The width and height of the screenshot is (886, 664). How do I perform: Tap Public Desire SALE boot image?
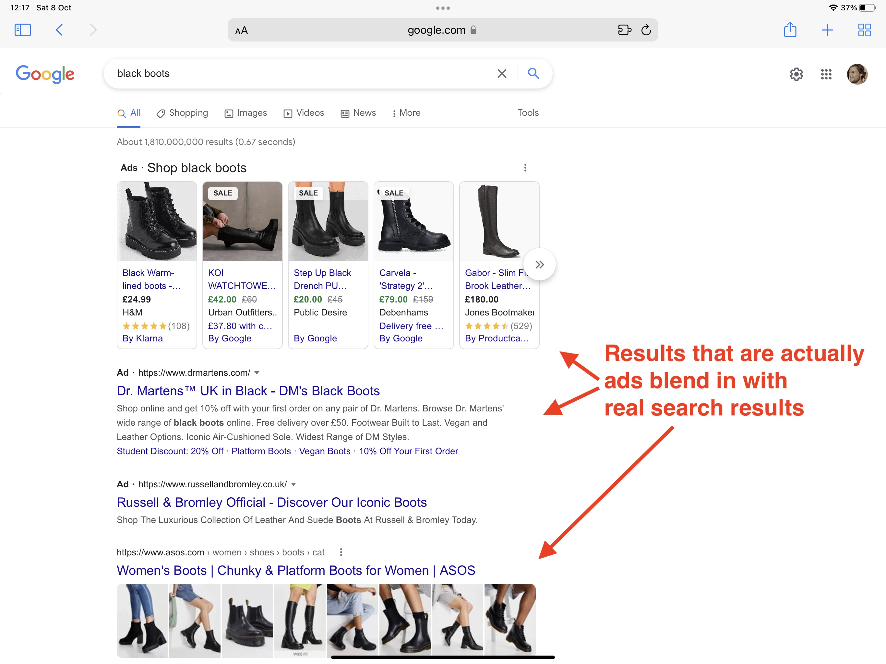click(x=328, y=221)
